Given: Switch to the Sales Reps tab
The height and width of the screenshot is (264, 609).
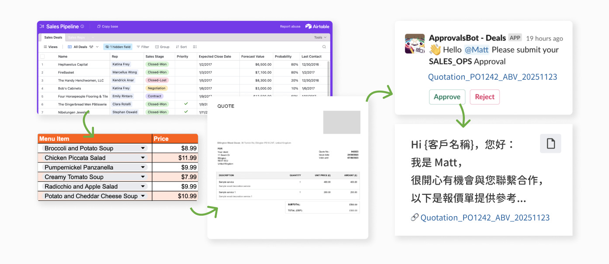Looking at the screenshot, I should [x=76, y=37].
